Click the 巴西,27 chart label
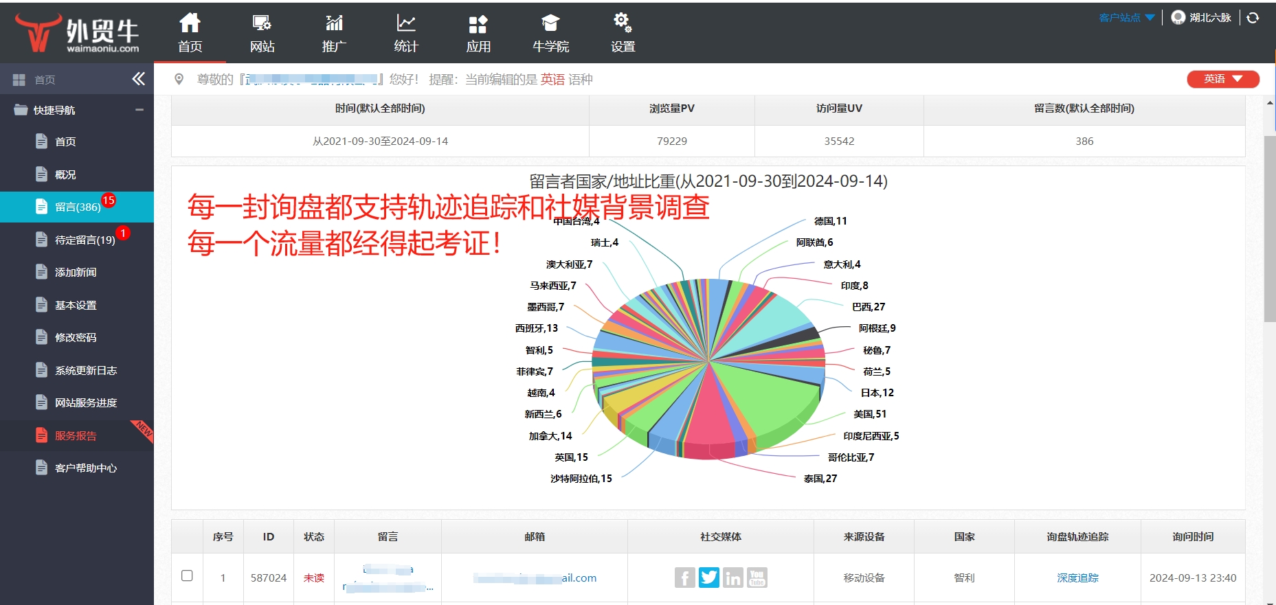This screenshot has width=1276, height=605. click(x=869, y=307)
